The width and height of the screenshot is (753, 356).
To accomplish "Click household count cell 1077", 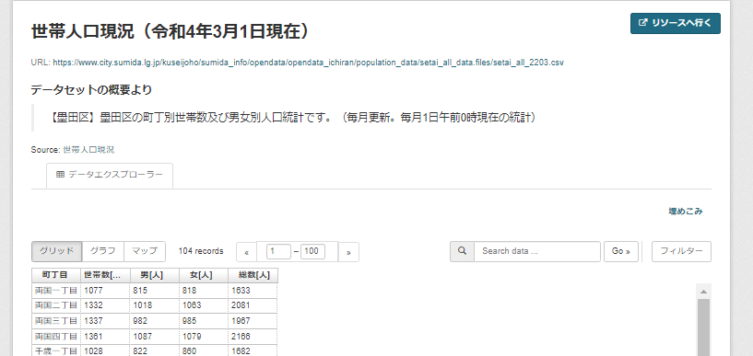I will coord(105,291).
